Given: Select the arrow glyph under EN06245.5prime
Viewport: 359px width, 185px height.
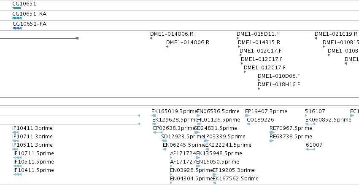Looking at the screenshot, I should pyautogui.click(x=165, y=149).
